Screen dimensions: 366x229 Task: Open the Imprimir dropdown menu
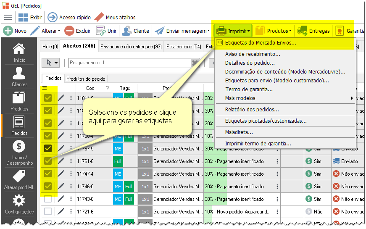click(233, 31)
